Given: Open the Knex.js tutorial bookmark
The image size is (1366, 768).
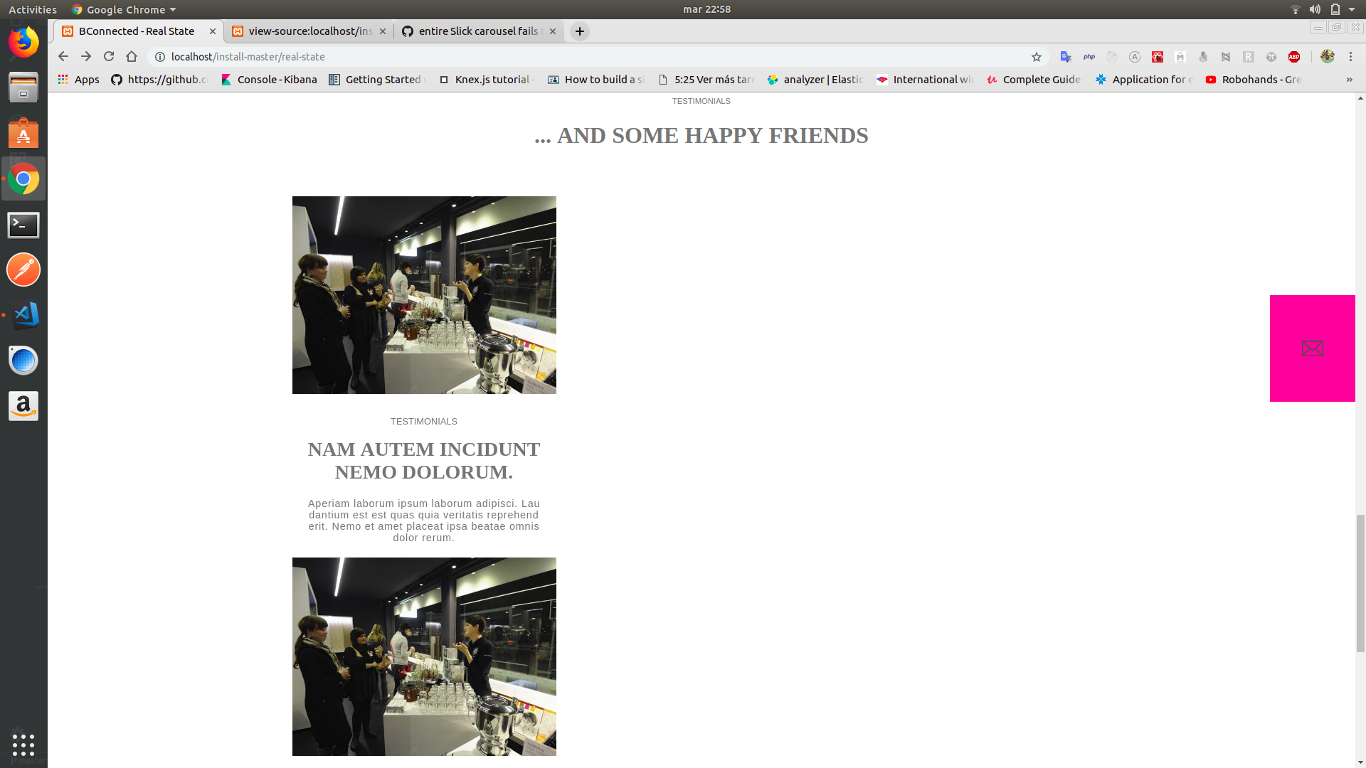Looking at the screenshot, I should (x=486, y=80).
